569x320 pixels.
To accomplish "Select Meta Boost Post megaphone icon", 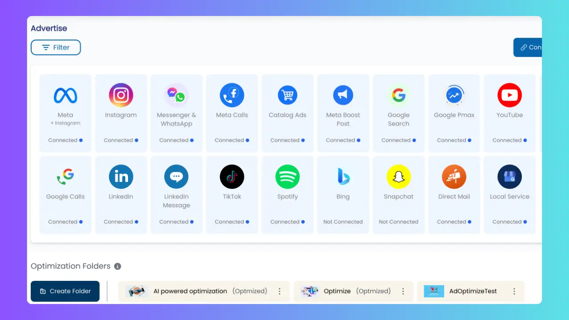I will coord(343,95).
